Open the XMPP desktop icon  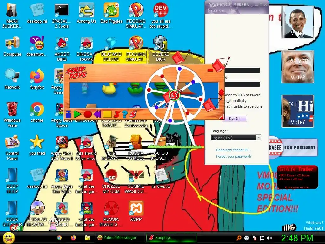click(136, 211)
